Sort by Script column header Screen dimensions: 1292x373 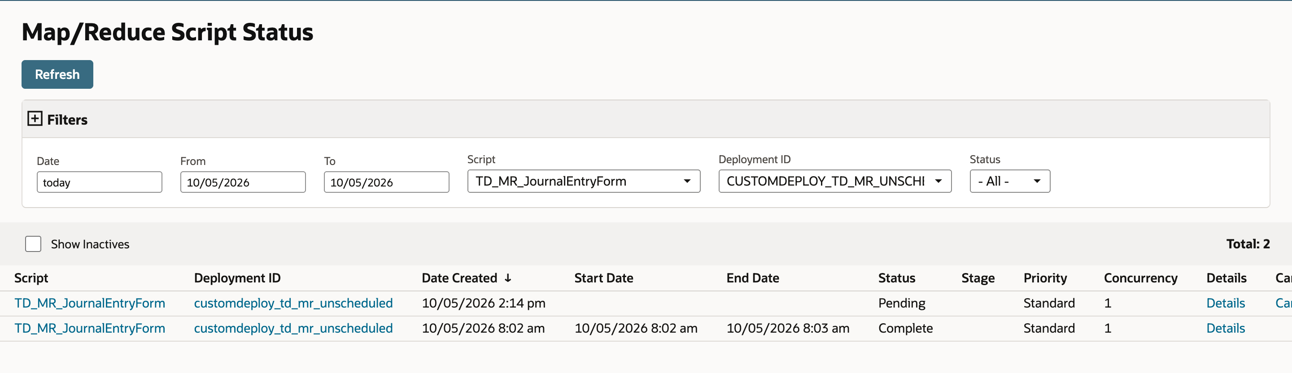pyautogui.click(x=31, y=278)
